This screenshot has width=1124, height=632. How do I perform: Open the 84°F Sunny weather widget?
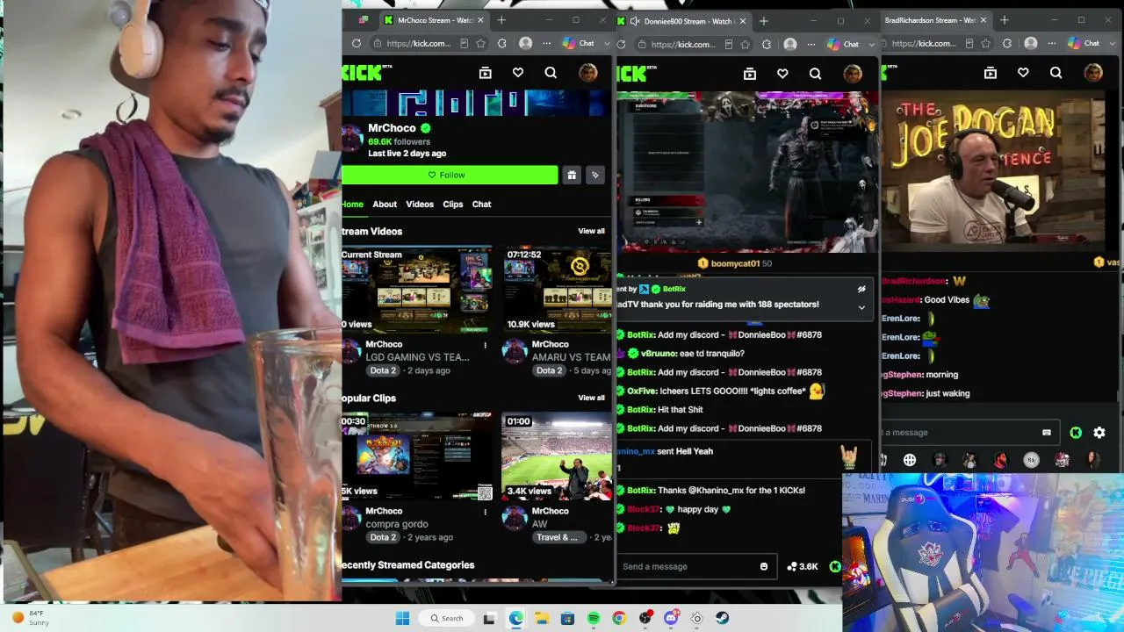(x=29, y=618)
